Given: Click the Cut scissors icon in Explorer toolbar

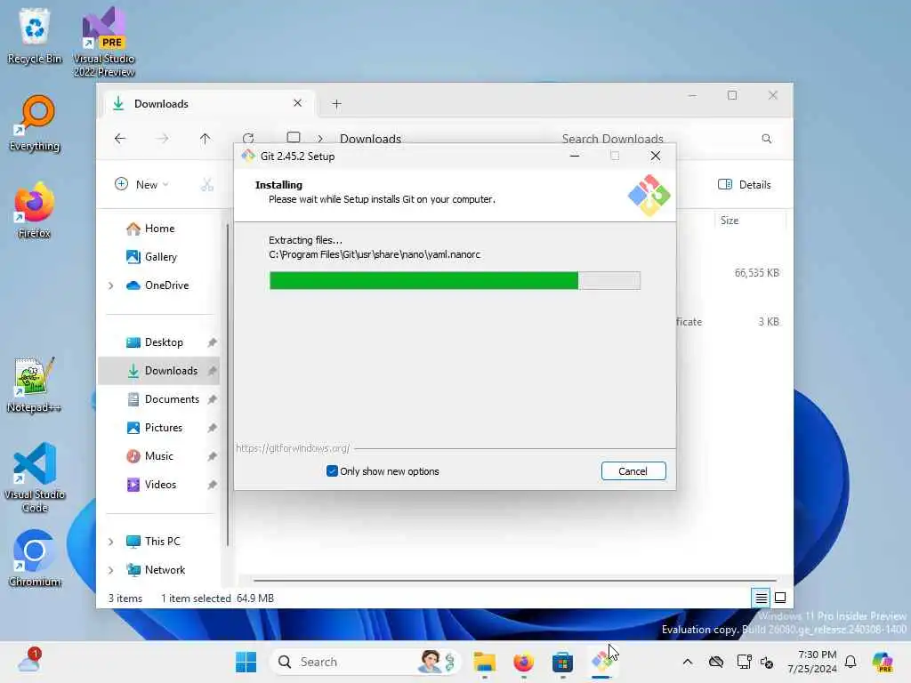Looking at the screenshot, I should 207,185.
